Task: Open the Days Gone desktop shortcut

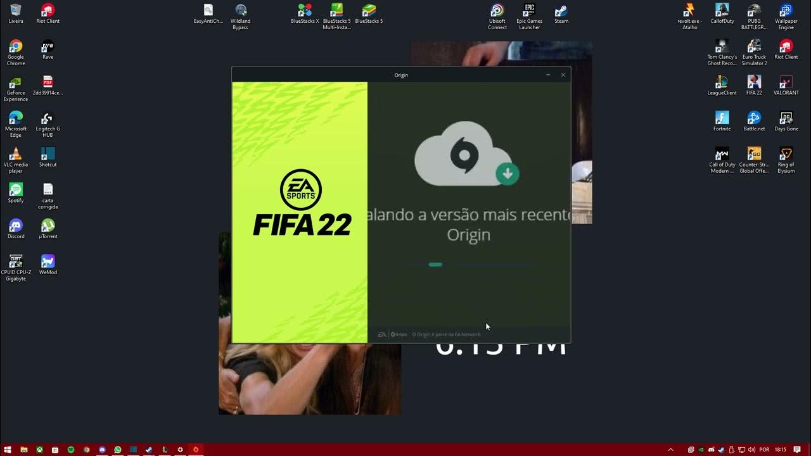Action: pyautogui.click(x=786, y=122)
